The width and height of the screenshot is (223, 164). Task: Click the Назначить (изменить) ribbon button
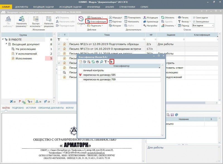[x=22, y=22]
